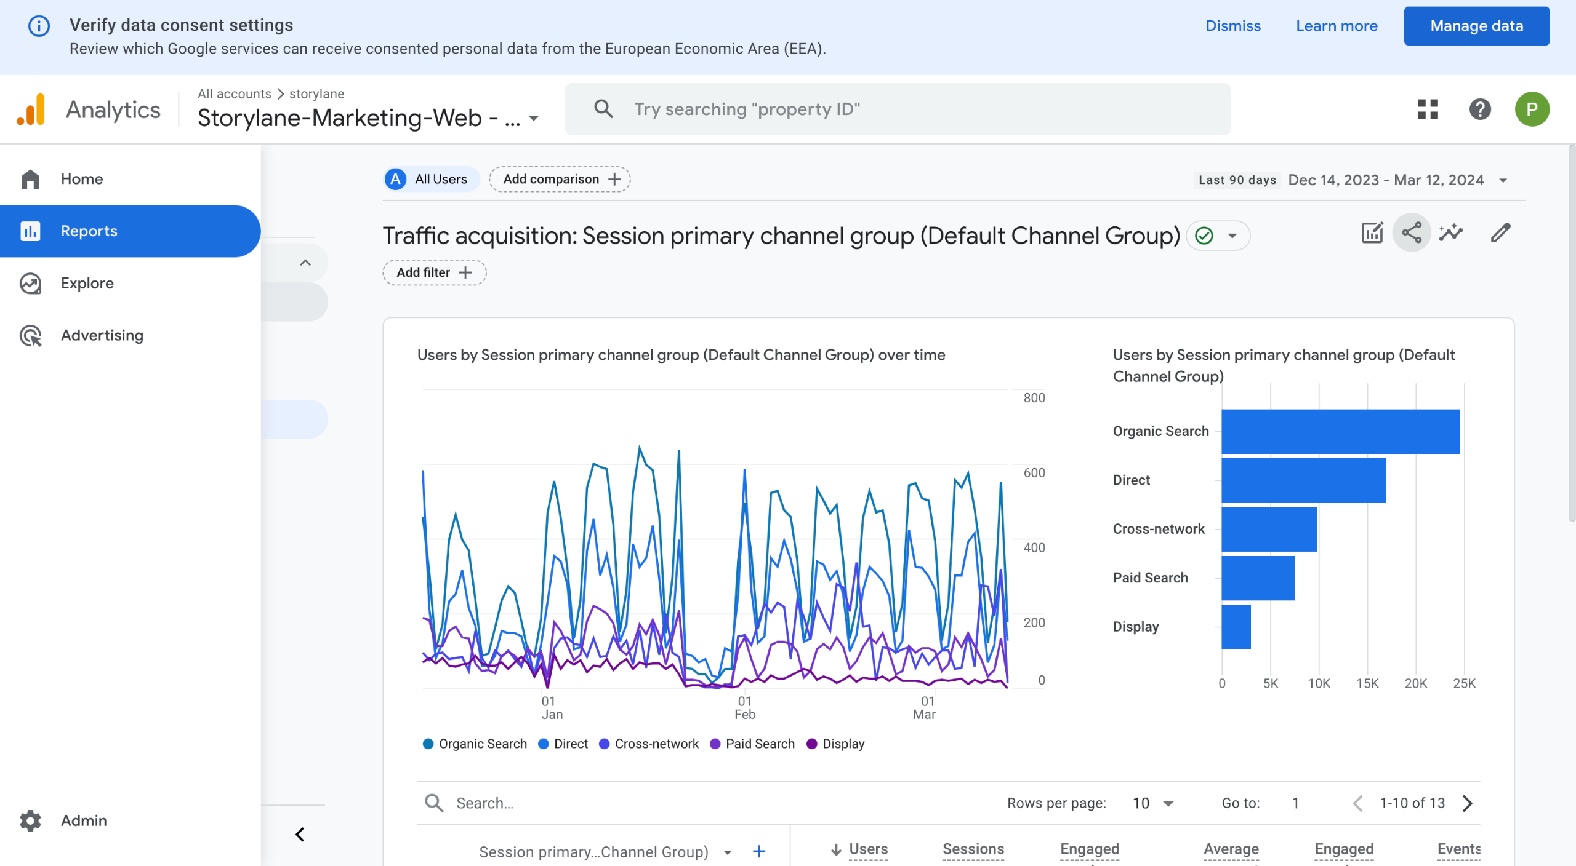Open the help question mark icon
Image resolution: width=1576 pixels, height=866 pixels.
1480,109
